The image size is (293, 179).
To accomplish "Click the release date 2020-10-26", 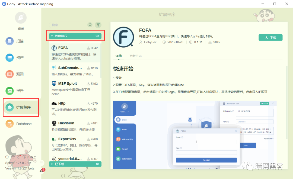I will [x=175, y=42].
